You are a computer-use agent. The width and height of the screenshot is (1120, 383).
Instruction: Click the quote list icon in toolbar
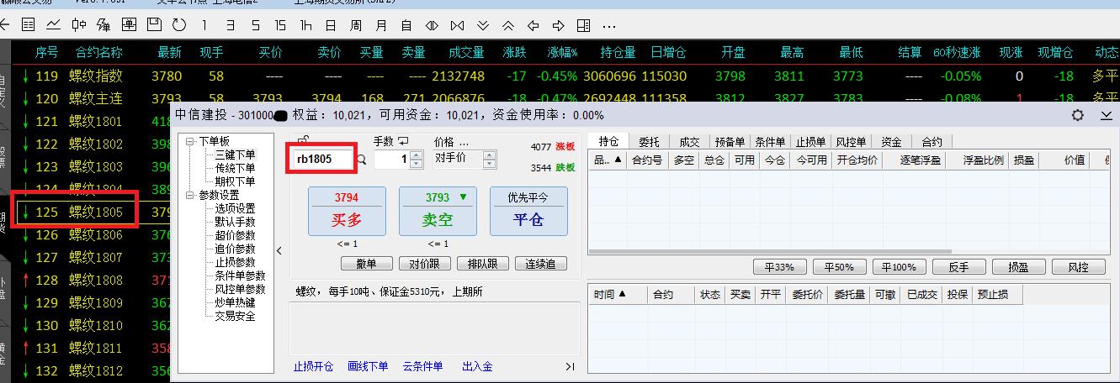point(28,25)
